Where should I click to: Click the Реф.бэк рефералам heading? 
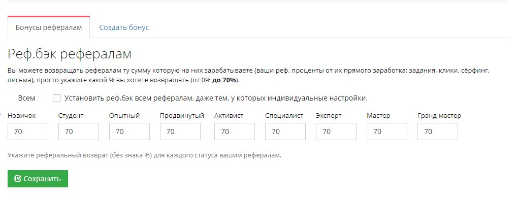[x=69, y=54]
